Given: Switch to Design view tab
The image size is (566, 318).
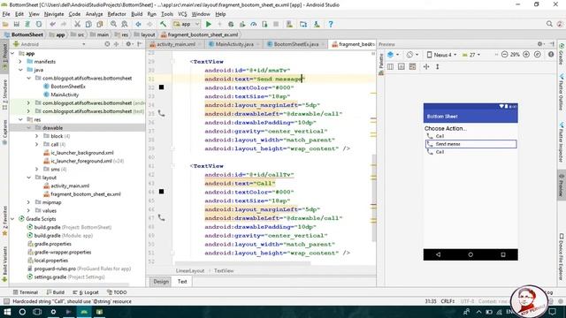Looking at the screenshot, I should tap(161, 282).
